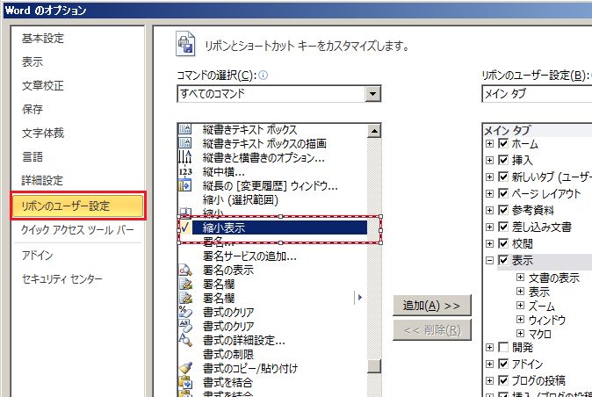This screenshot has height=397, width=592.
Task: Expand the マクロ group node
Action: [520, 333]
